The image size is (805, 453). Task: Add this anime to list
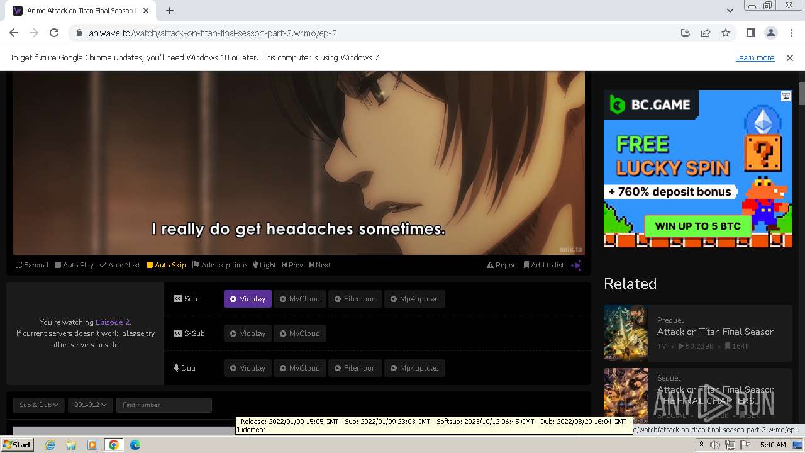point(544,265)
